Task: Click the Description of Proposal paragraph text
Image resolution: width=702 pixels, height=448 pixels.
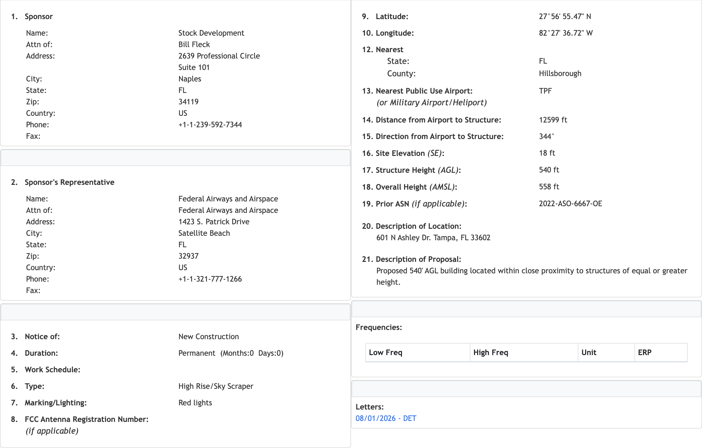Action: click(531, 271)
